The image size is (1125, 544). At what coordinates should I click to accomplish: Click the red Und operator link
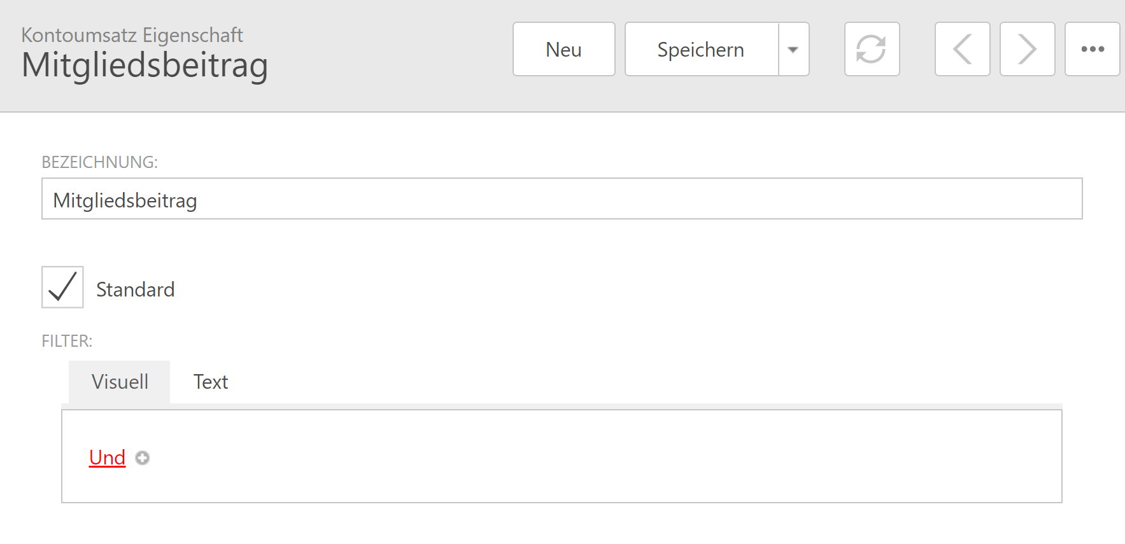(x=107, y=457)
